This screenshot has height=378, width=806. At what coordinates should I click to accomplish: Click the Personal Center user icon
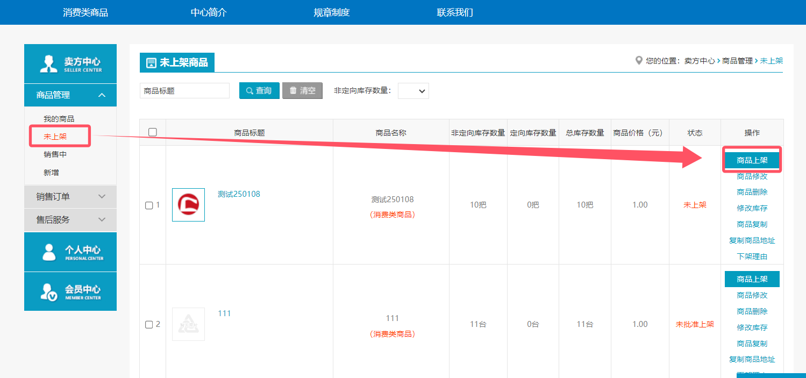coord(49,252)
